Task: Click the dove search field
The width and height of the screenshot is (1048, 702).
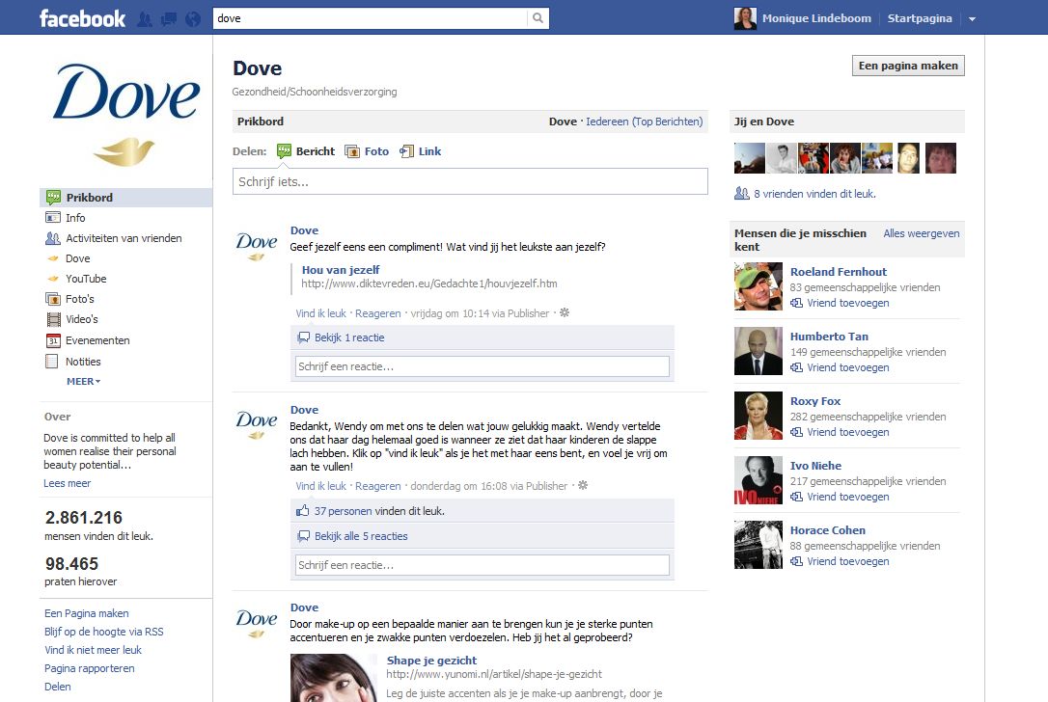Action: tap(370, 18)
